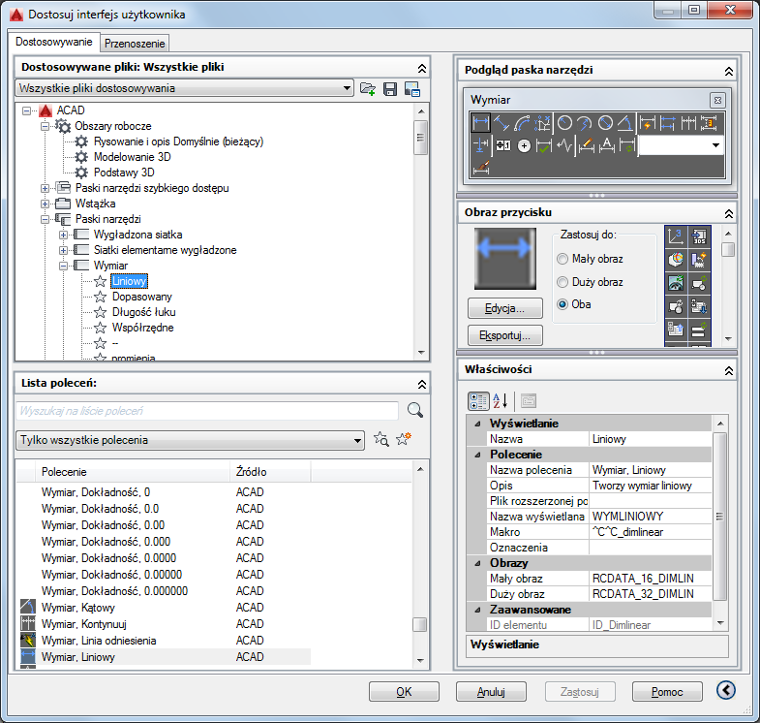Viewport: 760px width, 723px height.
Task: Select Modelowanie 3D workspace in tree
Action: click(133, 157)
